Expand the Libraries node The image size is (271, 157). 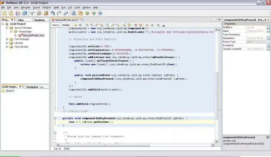click(7, 43)
